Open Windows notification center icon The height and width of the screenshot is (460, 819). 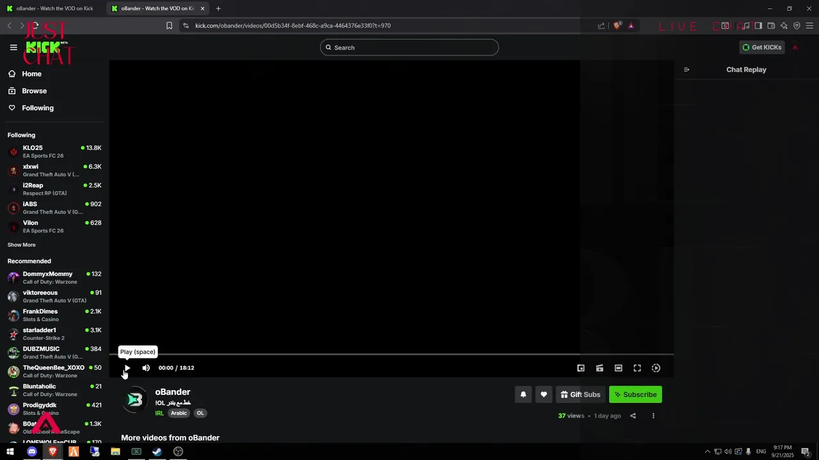(806, 452)
